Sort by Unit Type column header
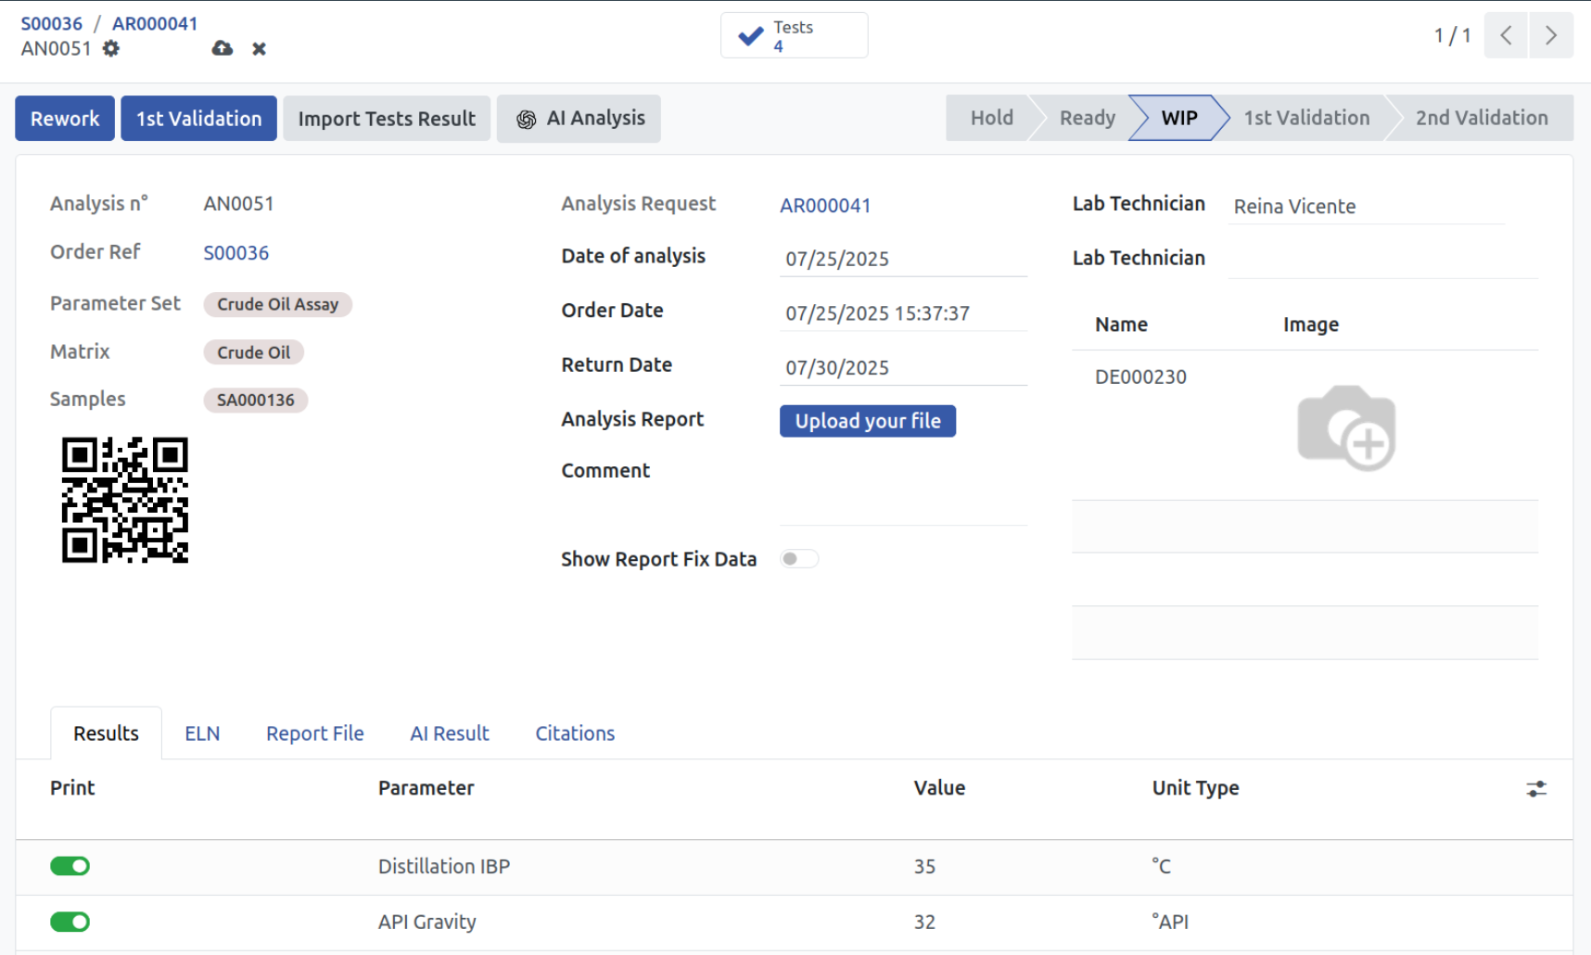The height and width of the screenshot is (955, 1591). point(1195,788)
